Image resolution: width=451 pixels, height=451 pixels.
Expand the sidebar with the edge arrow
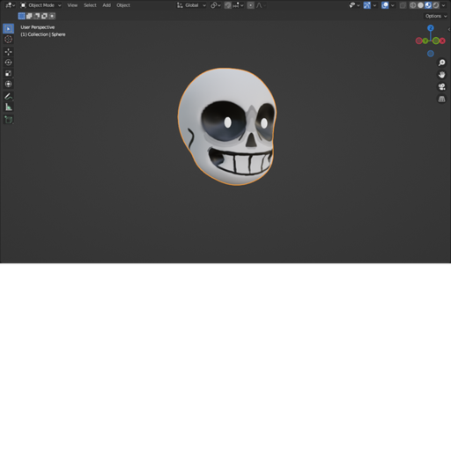point(448,29)
